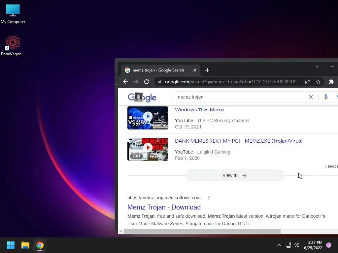Click View all videos button
Image resolution: width=338 pixels, height=253 pixels.
tap(235, 175)
